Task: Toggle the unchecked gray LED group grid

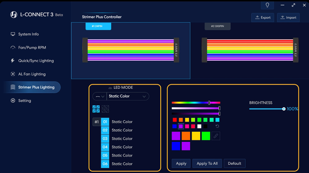Action: click(105, 109)
